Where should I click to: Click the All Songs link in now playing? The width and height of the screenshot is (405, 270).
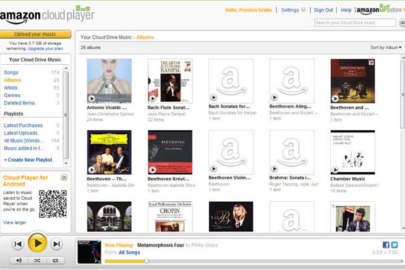tap(130, 253)
